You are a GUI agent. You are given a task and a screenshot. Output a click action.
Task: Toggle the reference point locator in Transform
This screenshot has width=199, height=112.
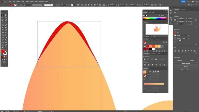pos(175,20)
